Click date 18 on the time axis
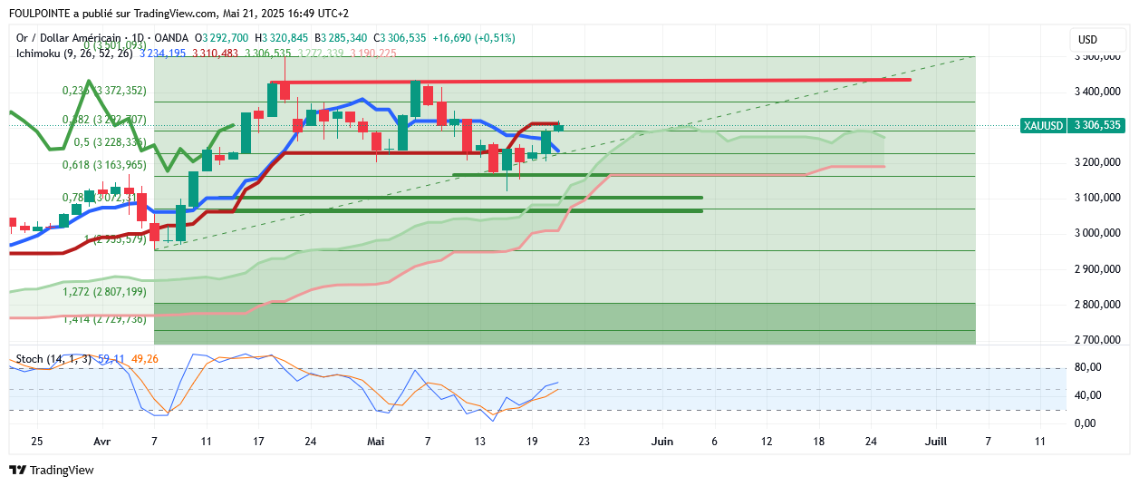 tap(819, 442)
